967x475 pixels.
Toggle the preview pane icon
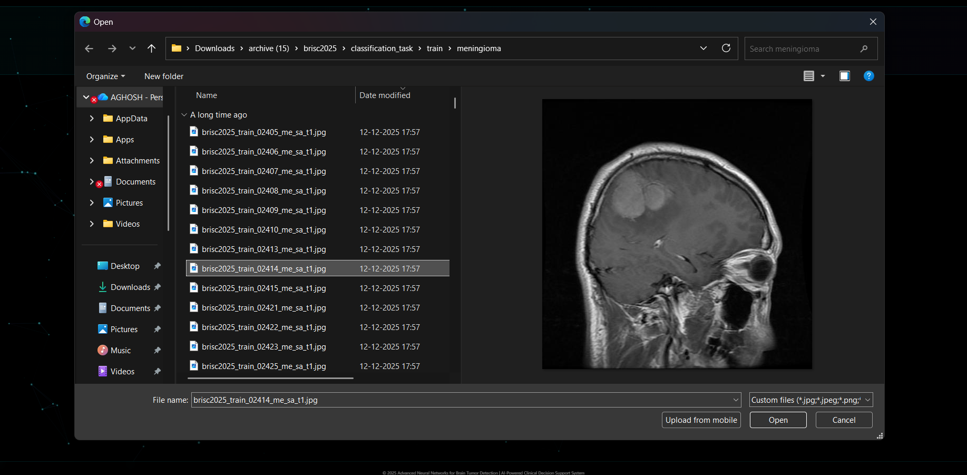point(844,76)
